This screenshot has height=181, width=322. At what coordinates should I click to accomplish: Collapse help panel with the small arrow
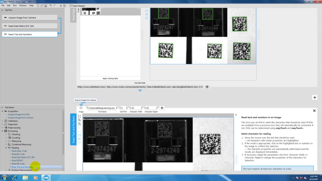coord(236,115)
